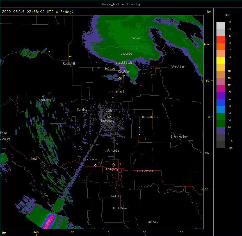Click the Sylvan label on the map

(x=109, y=69)
